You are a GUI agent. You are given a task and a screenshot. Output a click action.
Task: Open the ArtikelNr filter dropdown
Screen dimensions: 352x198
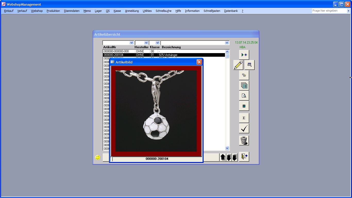pos(131,43)
